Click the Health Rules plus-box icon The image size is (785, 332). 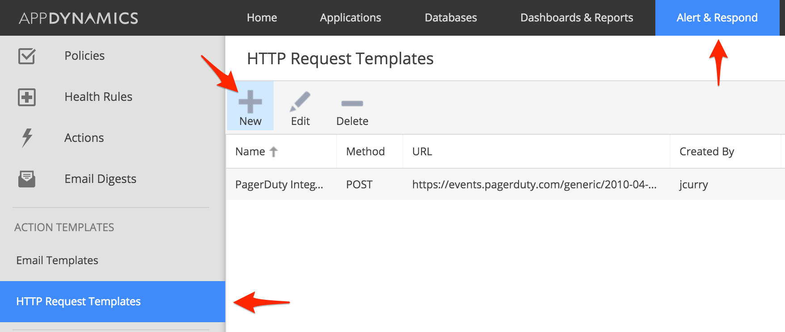(27, 97)
